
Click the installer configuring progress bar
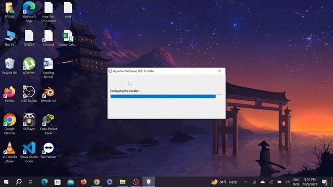click(166, 97)
